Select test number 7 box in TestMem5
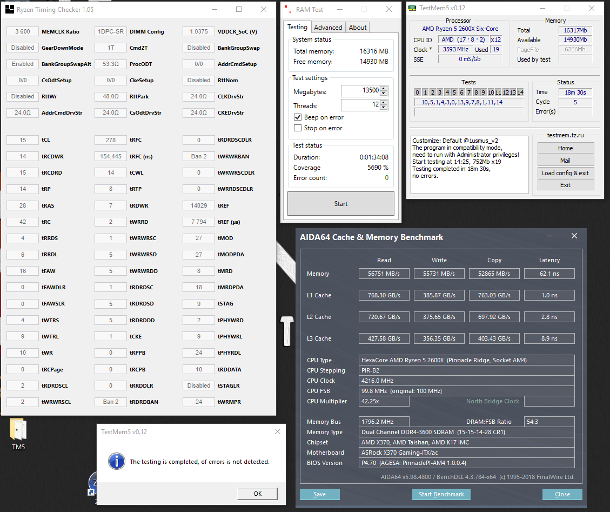The height and width of the screenshot is (512, 610). (469, 92)
